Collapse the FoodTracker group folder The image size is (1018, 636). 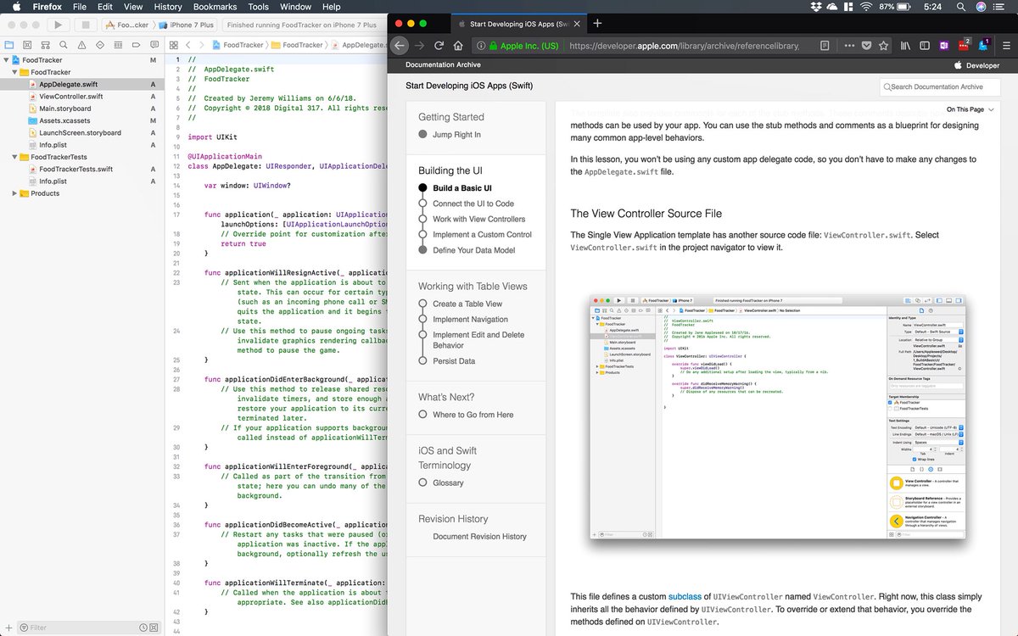[16, 73]
